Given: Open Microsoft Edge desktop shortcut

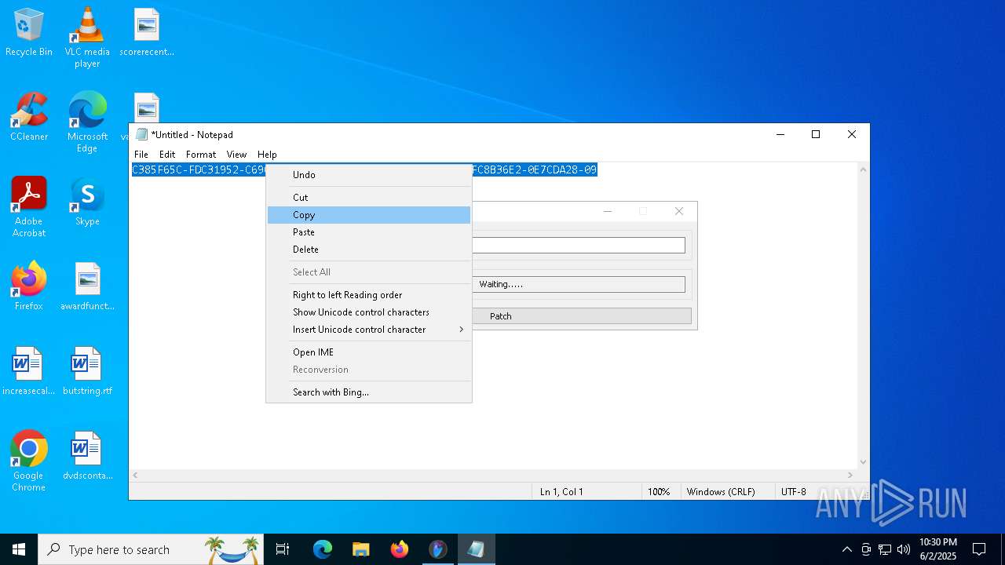Looking at the screenshot, I should [x=87, y=122].
